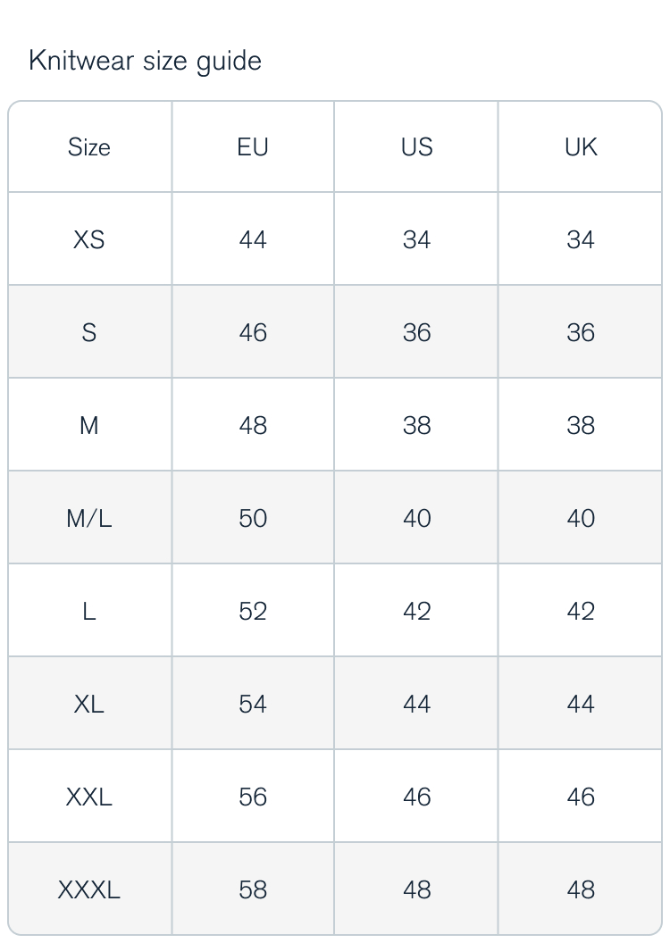This screenshot has width=670, height=943.
Task: Click the EU column header
Action: click(253, 147)
